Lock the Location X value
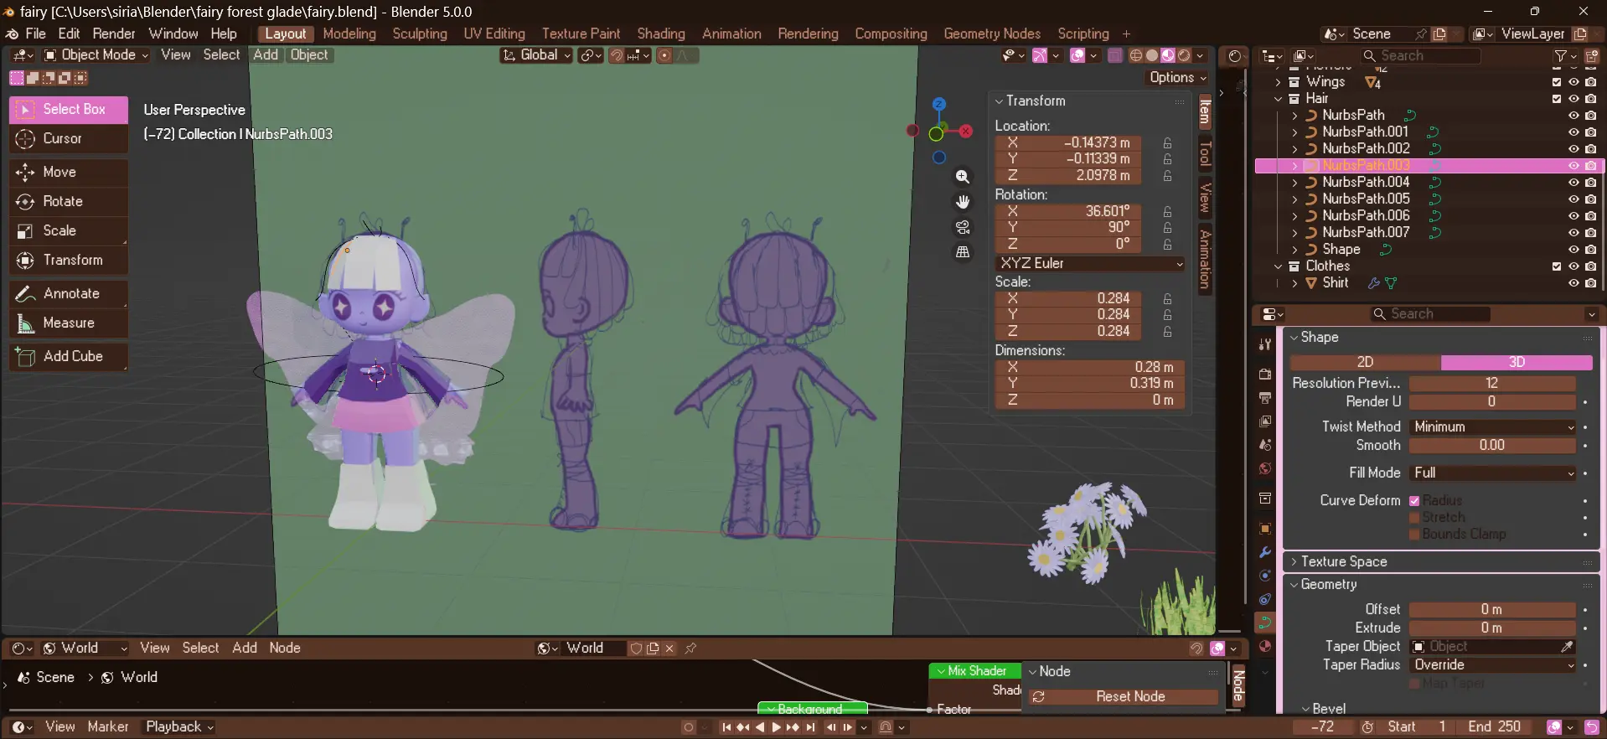The width and height of the screenshot is (1607, 739). [x=1167, y=142]
